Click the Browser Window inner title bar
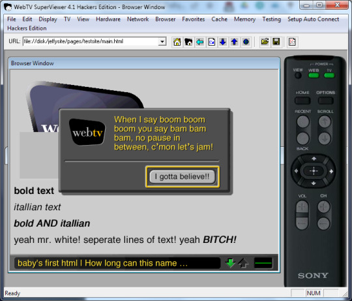Viewport: 352px width, 301px height. tap(144, 63)
